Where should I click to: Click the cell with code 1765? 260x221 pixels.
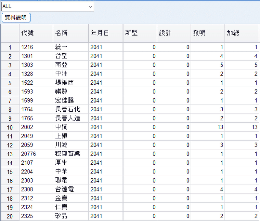36,118
